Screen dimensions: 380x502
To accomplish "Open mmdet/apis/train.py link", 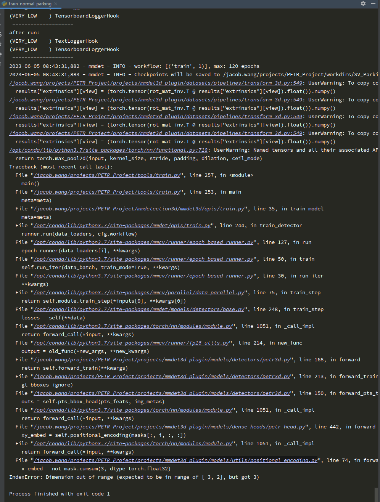I will pos(122,225).
